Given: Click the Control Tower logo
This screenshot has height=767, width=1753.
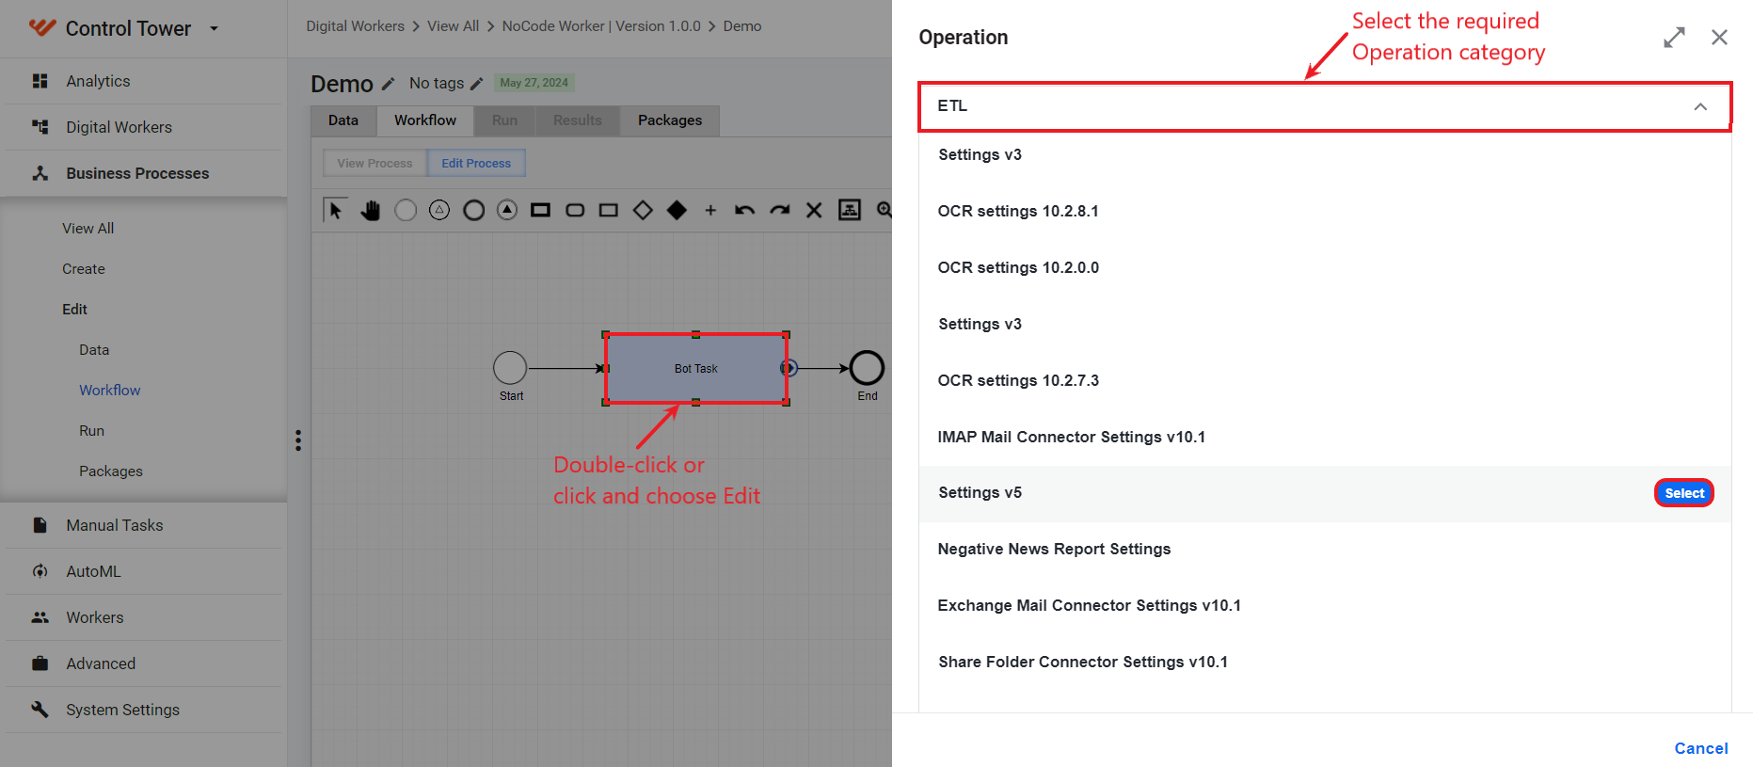Looking at the screenshot, I should click(42, 28).
